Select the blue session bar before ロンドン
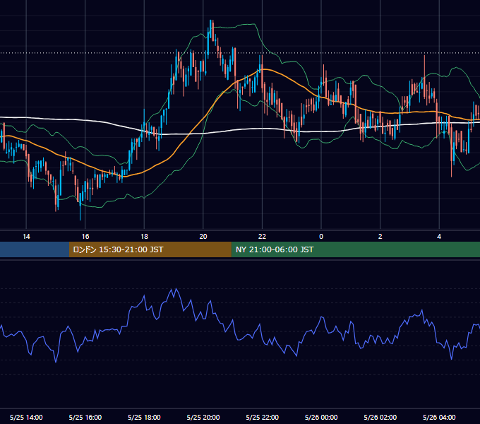Screen dimensions: 480x424 35,249
